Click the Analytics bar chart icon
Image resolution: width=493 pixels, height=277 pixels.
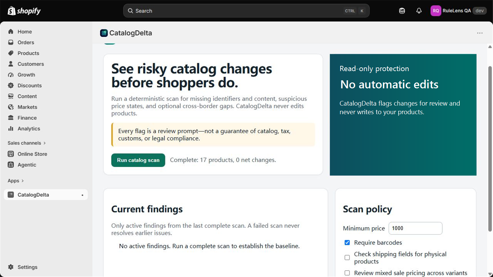click(x=11, y=129)
